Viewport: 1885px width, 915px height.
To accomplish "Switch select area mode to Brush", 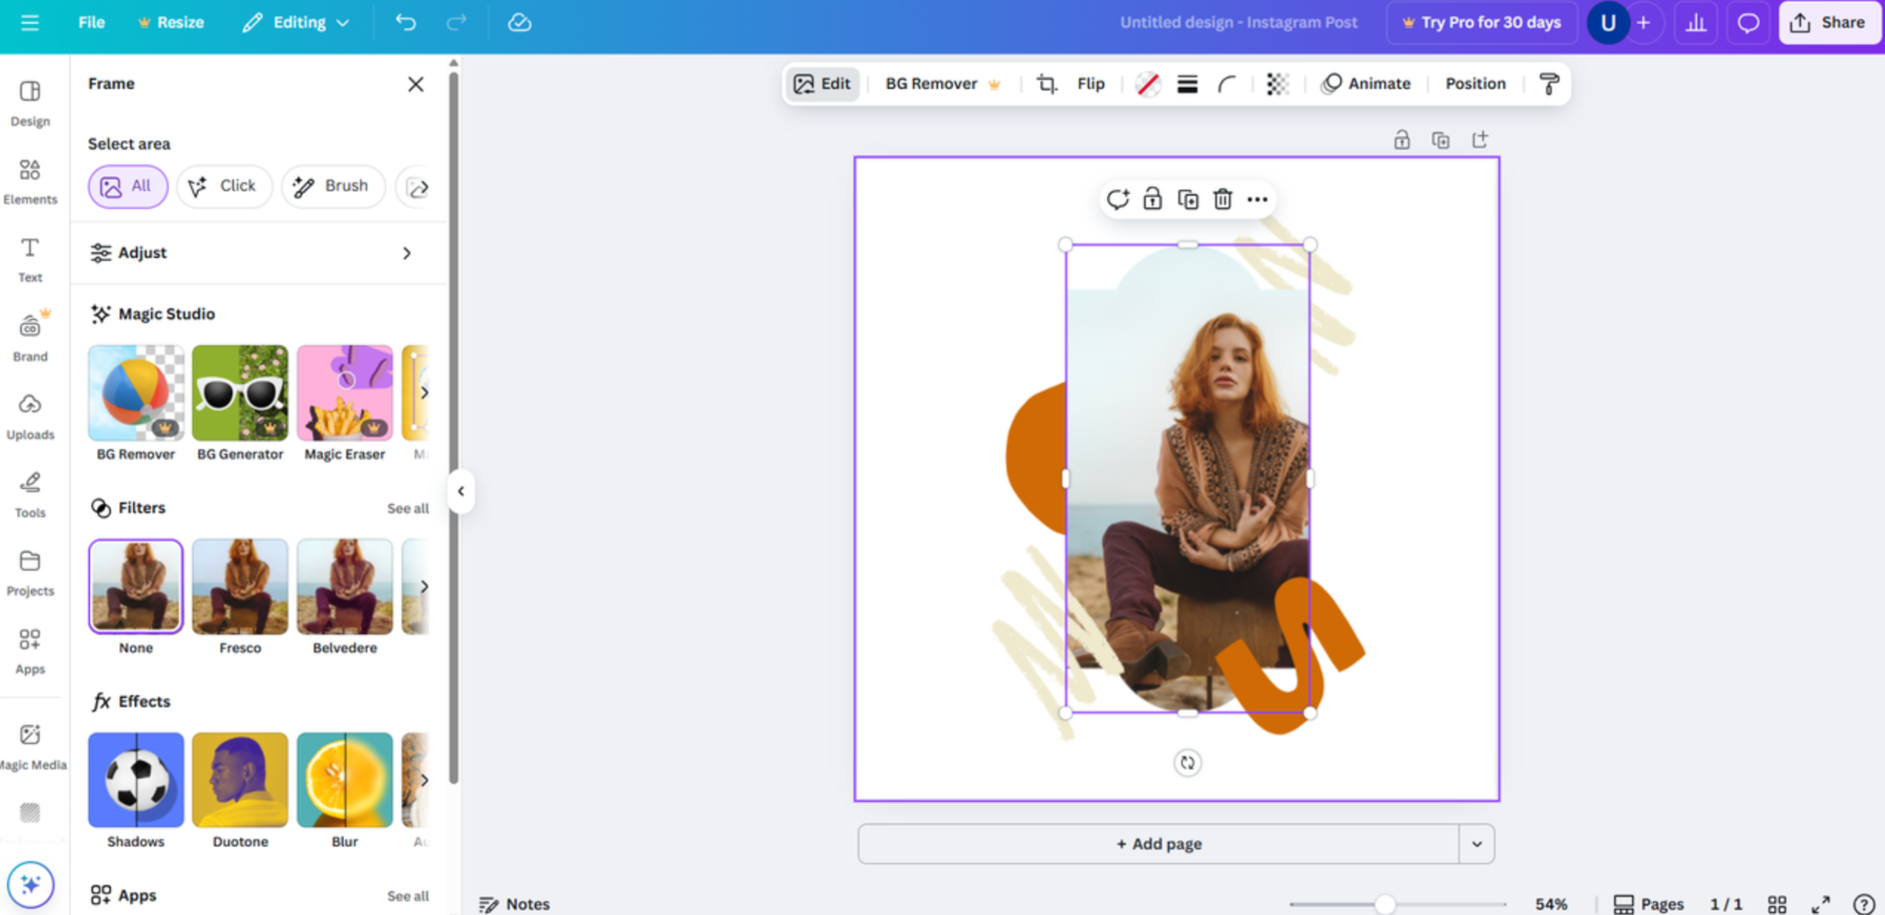I will [333, 187].
